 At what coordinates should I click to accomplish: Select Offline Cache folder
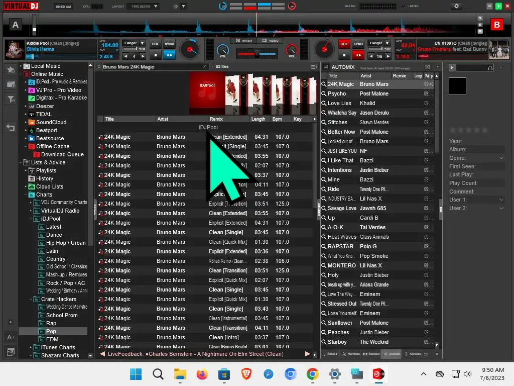pyautogui.click(x=52, y=146)
